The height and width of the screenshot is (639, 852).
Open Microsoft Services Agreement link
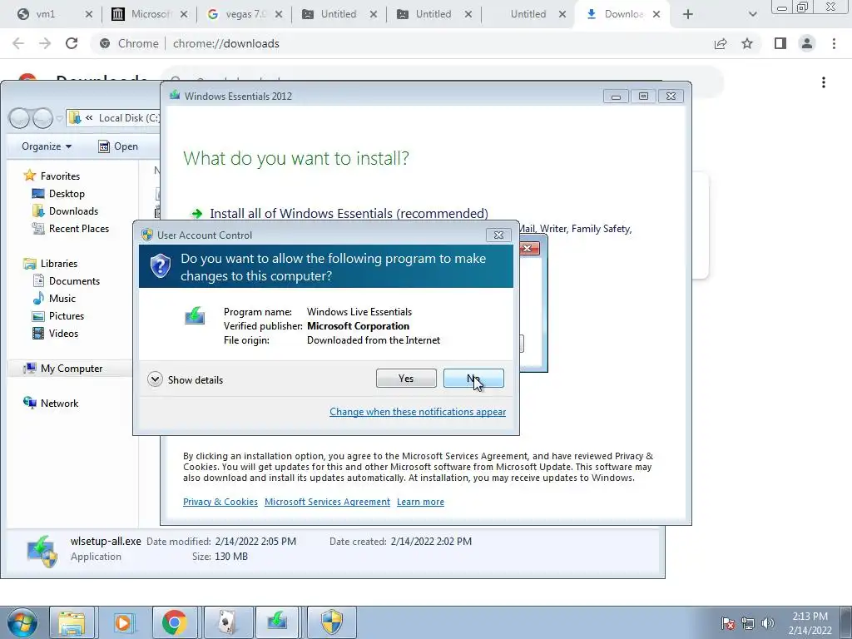point(327,502)
